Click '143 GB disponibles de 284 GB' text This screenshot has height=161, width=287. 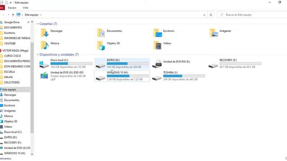point(124,67)
